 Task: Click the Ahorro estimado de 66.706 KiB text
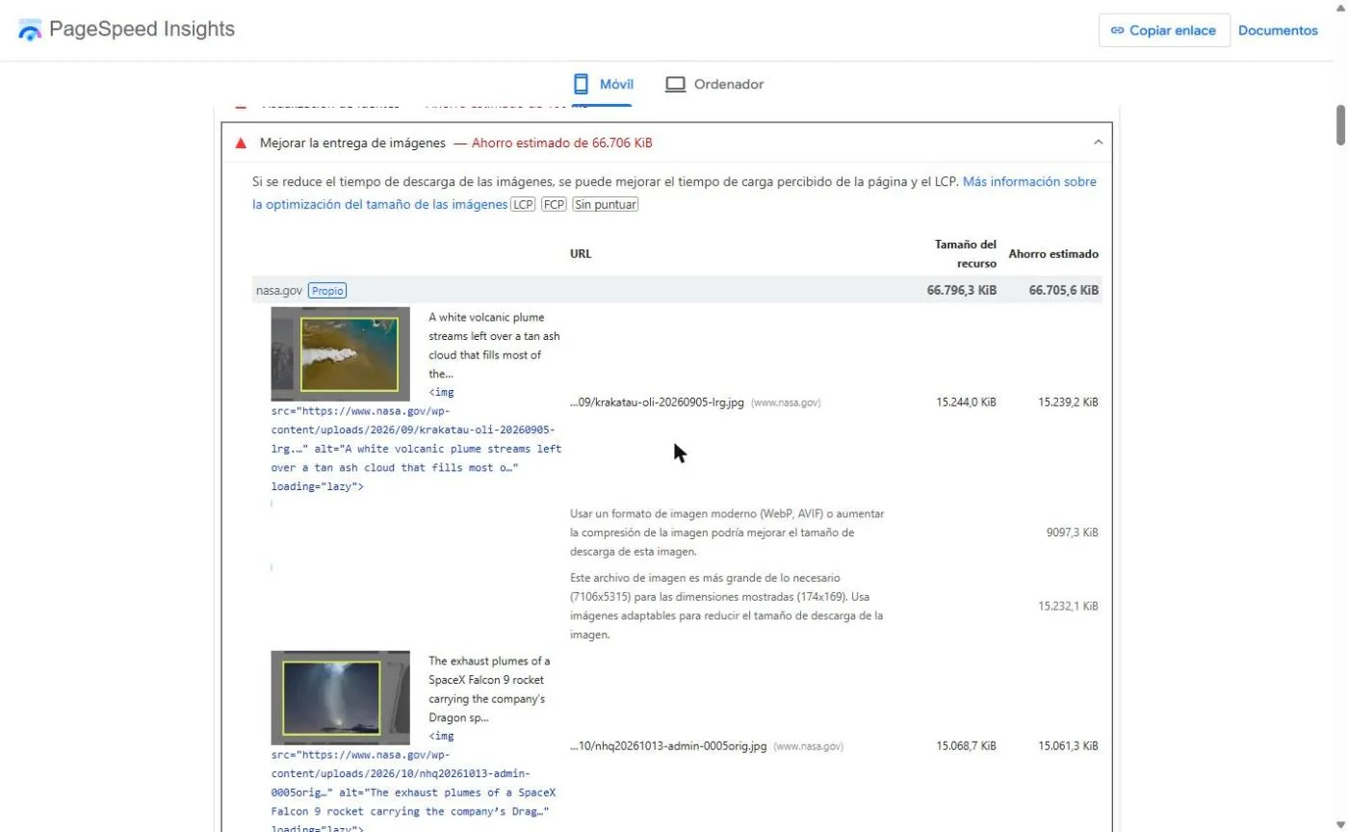[x=561, y=143]
